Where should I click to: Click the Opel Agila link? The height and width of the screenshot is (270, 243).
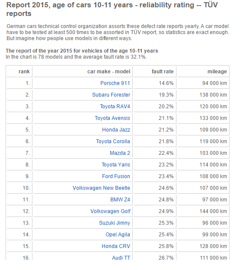(x=118, y=235)
